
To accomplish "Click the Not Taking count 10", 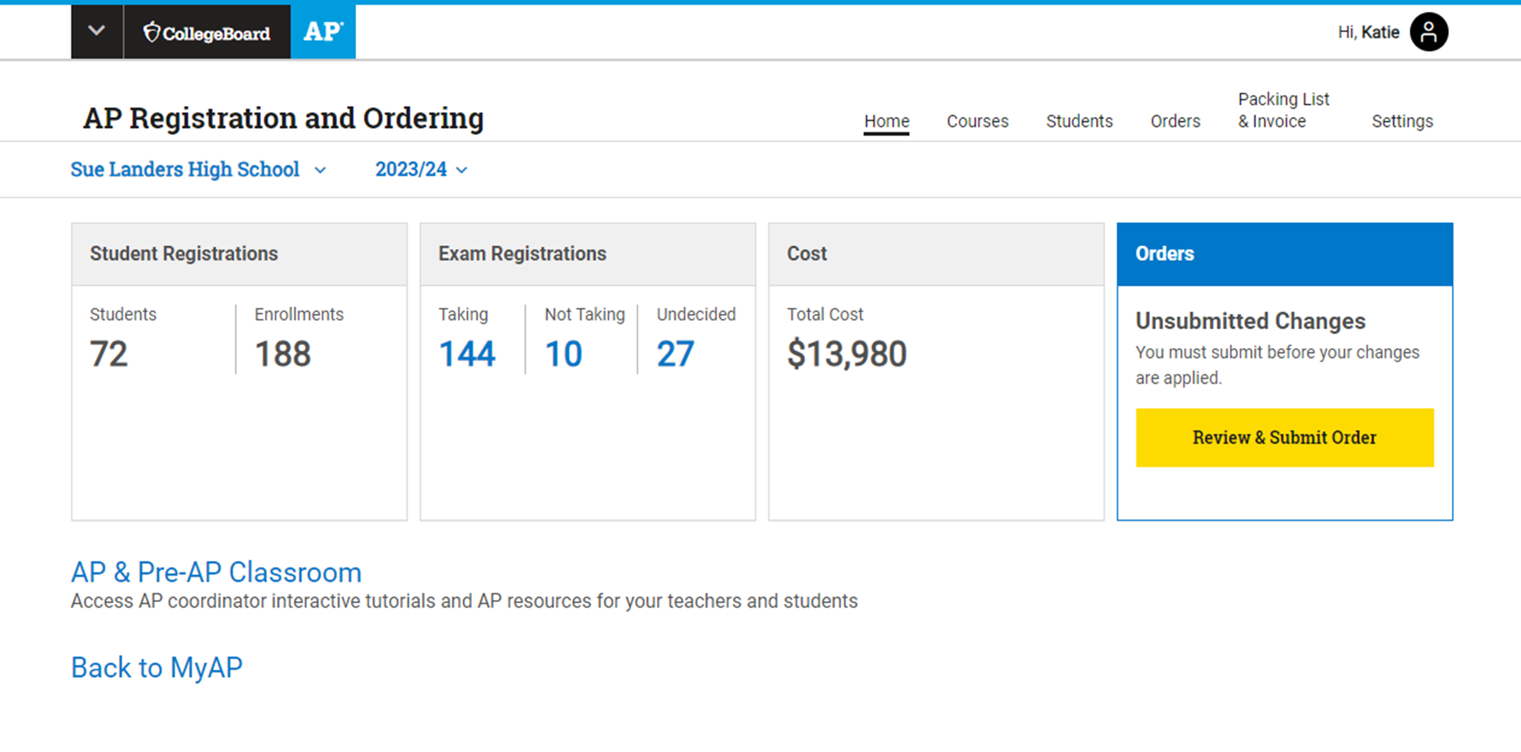I will coord(563,354).
